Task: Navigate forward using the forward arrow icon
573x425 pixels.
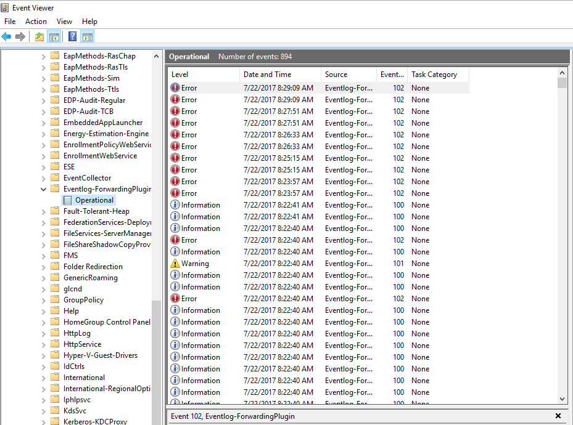Action: point(20,36)
